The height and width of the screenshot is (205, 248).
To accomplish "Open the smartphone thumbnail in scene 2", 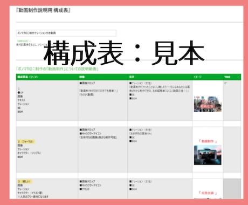I will coord(208,155).
